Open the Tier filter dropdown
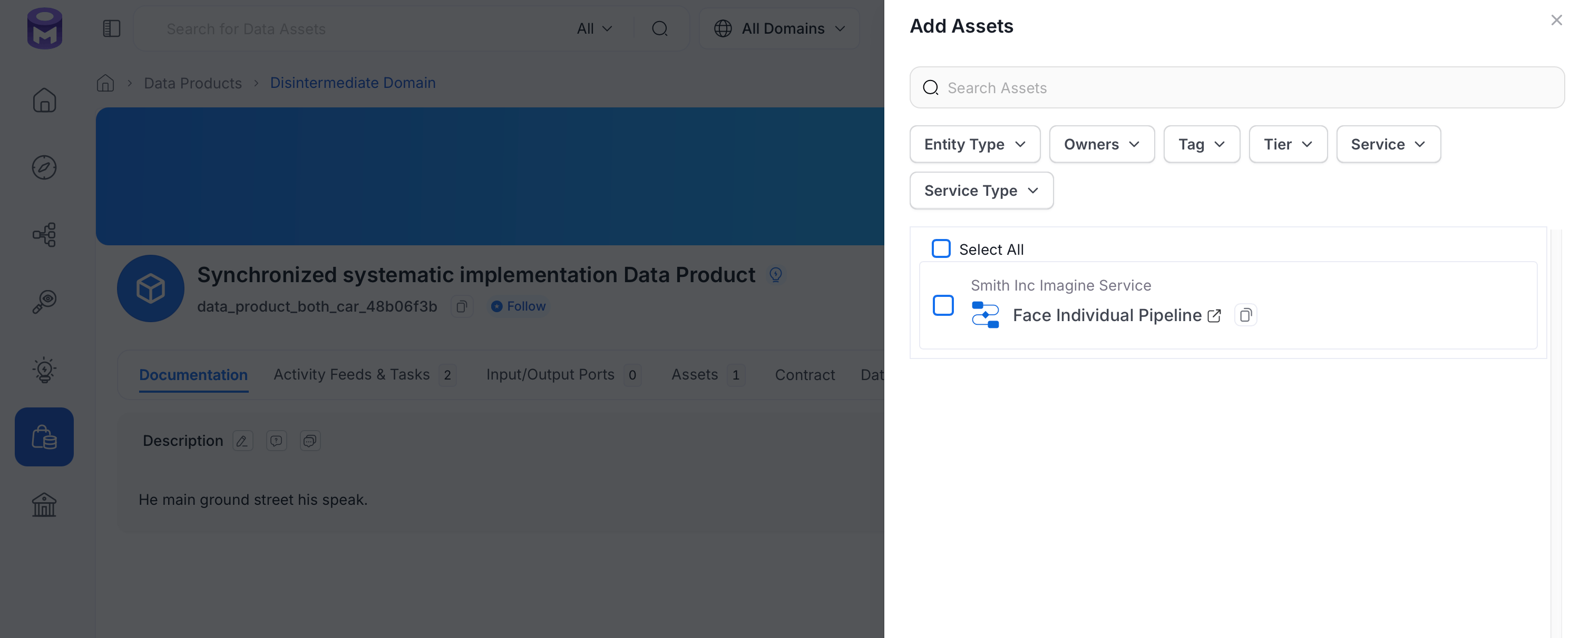The image size is (1580, 638). (1288, 144)
